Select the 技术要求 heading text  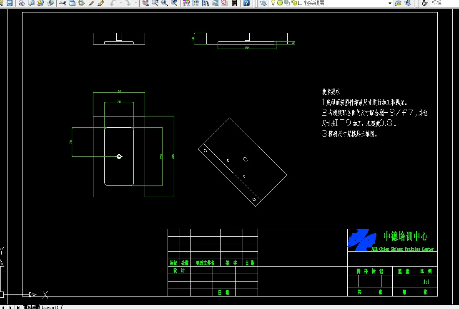[x=331, y=91]
